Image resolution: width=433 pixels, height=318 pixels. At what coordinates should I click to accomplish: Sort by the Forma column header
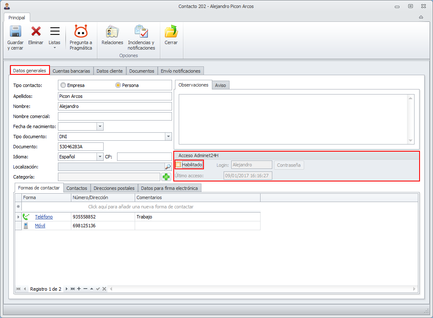point(47,197)
